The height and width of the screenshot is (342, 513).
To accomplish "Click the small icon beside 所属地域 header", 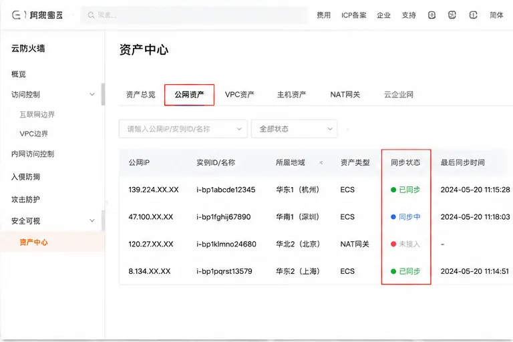I will point(321,162).
